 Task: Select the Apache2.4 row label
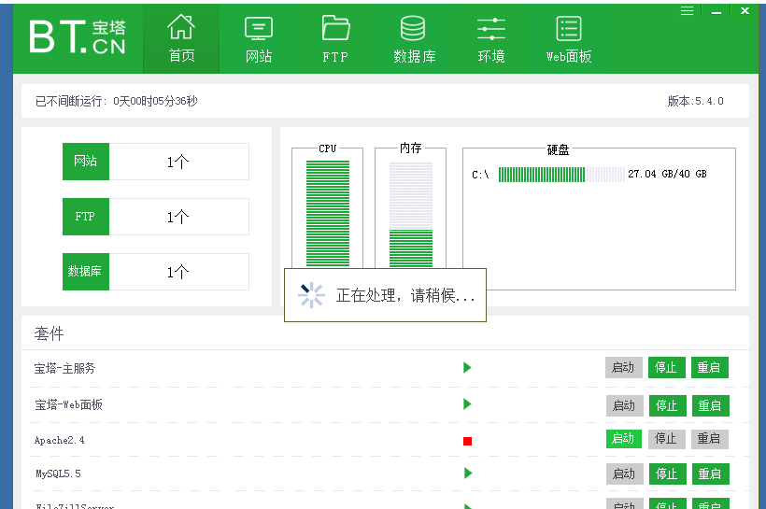point(59,440)
